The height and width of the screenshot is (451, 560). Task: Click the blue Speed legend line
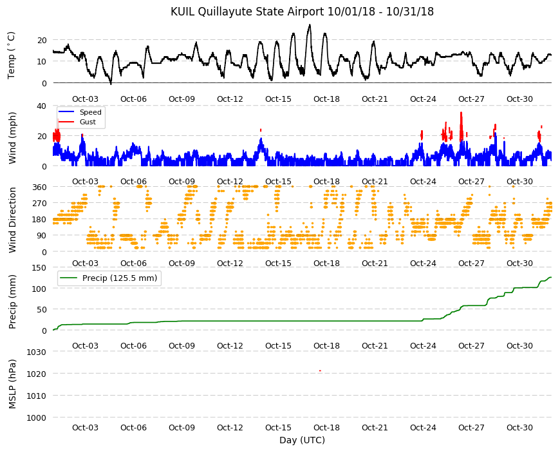pos(66,112)
